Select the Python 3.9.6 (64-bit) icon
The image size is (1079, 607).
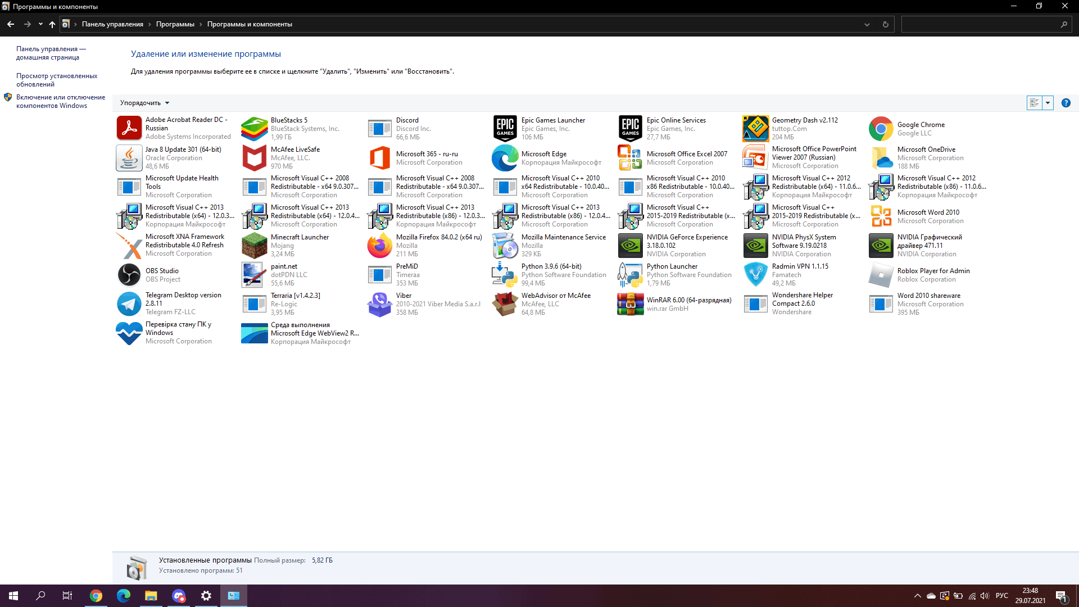[505, 275]
